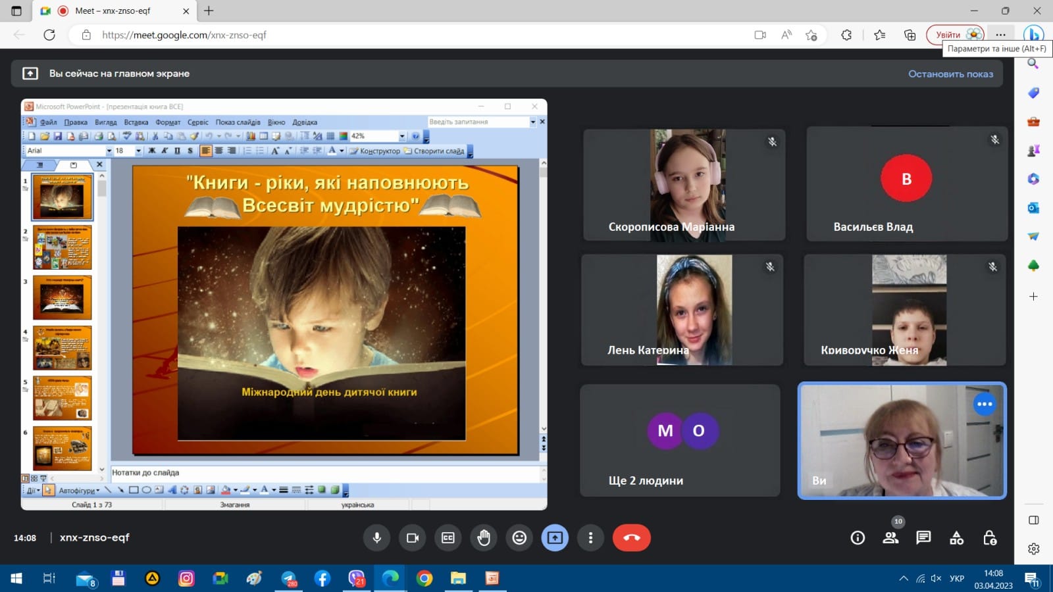Screen dimensions: 1053x592
Task: Open the emoji reactions button
Action: 519,538
